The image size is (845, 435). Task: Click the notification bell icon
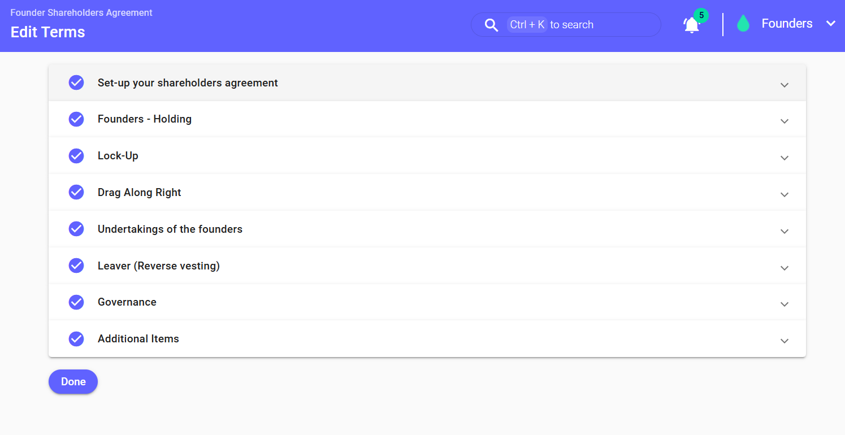click(691, 25)
